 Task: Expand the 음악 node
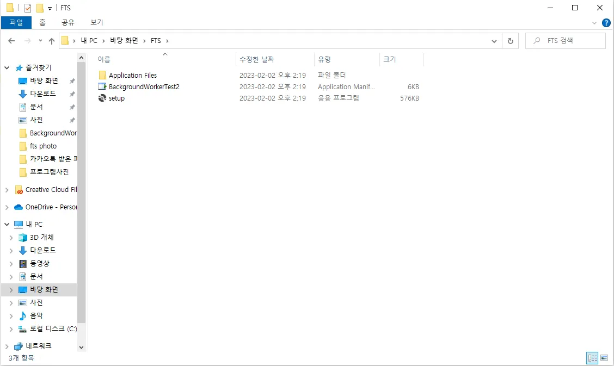(x=11, y=315)
